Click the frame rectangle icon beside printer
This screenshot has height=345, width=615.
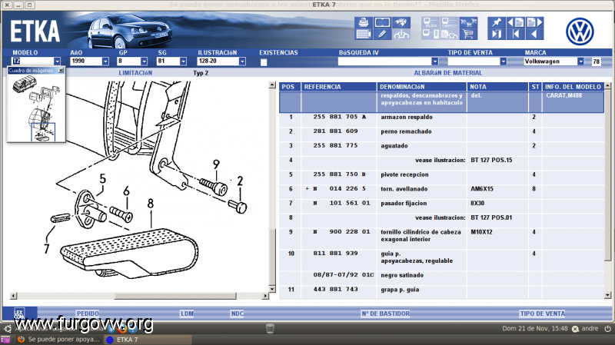click(382, 22)
